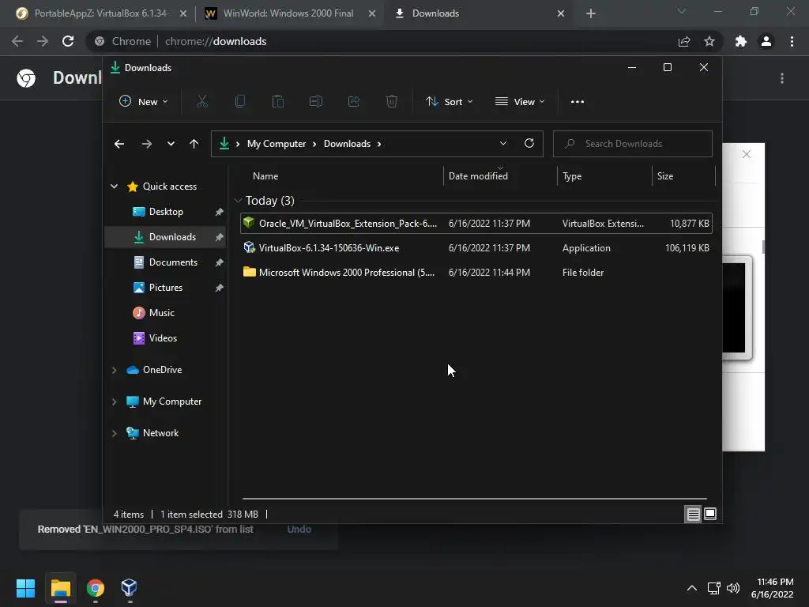Reload the Chrome downloads page
The height and width of the screenshot is (607, 809).
(68, 41)
